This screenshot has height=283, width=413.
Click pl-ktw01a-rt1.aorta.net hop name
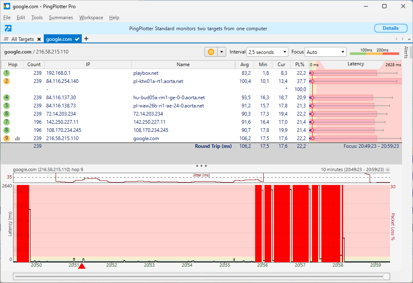tap(158, 81)
